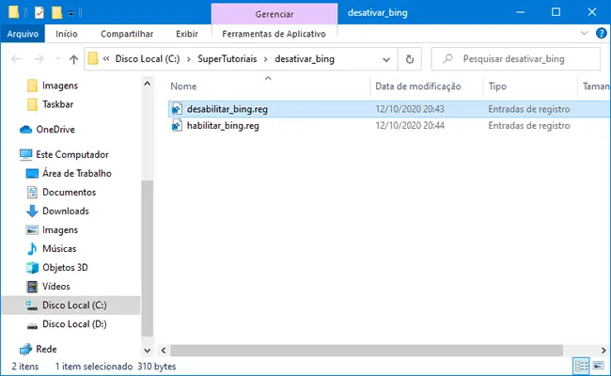Click the Pesquisar desativar_bing search box
Image resolution: width=611 pixels, height=376 pixels.
522,59
